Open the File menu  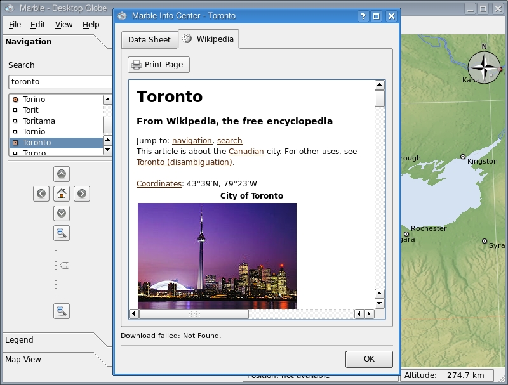click(15, 24)
